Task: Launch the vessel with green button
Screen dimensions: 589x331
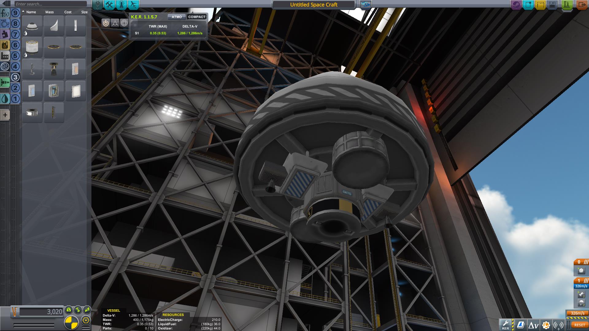Action: [567, 5]
